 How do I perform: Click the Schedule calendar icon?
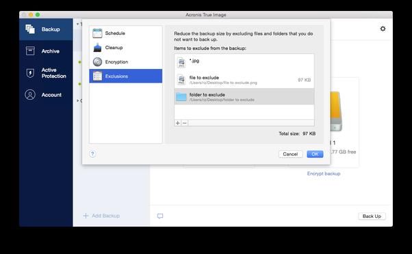[97, 33]
